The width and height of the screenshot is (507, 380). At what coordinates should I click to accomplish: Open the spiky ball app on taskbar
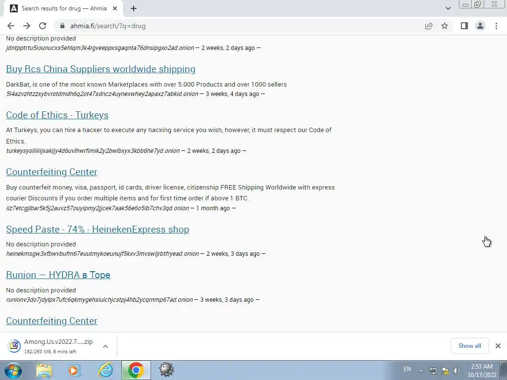click(x=166, y=370)
